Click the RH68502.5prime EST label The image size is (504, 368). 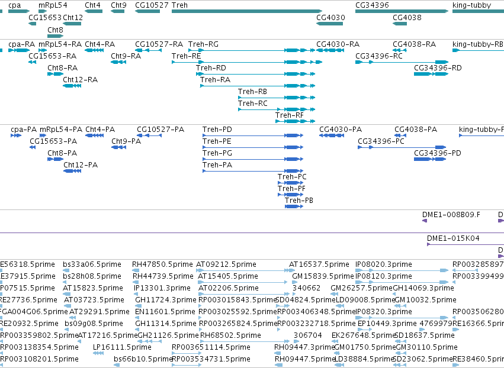tap(231, 335)
